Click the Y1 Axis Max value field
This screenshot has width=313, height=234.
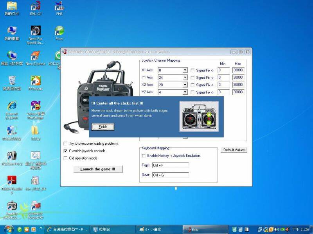click(x=238, y=78)
